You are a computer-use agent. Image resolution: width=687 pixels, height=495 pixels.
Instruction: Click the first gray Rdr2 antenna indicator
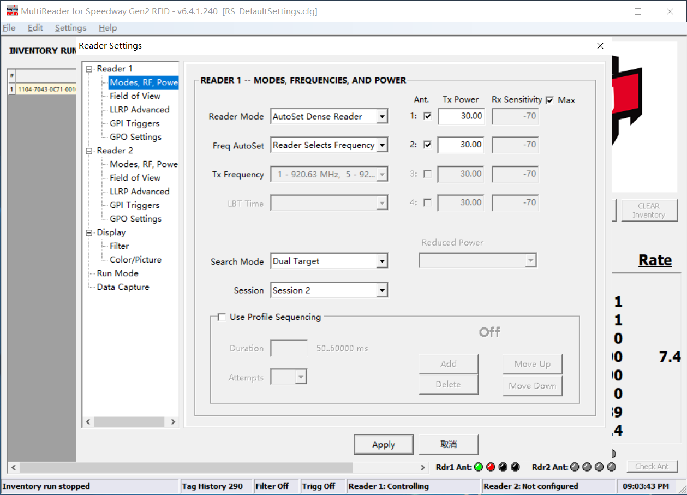coord(575,467)
